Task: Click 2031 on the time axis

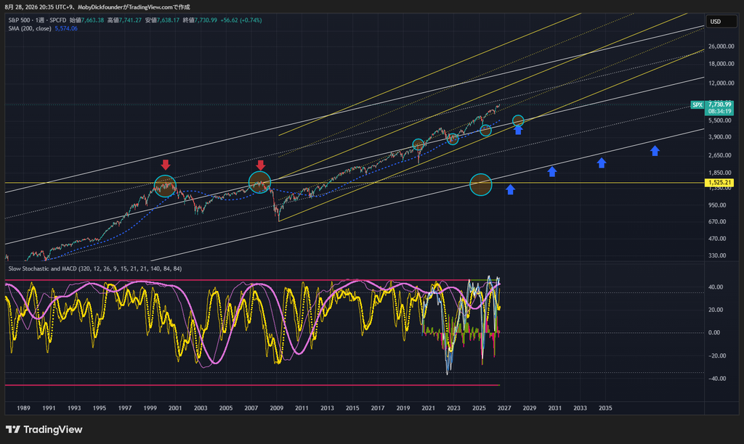Action: point(554,408)
